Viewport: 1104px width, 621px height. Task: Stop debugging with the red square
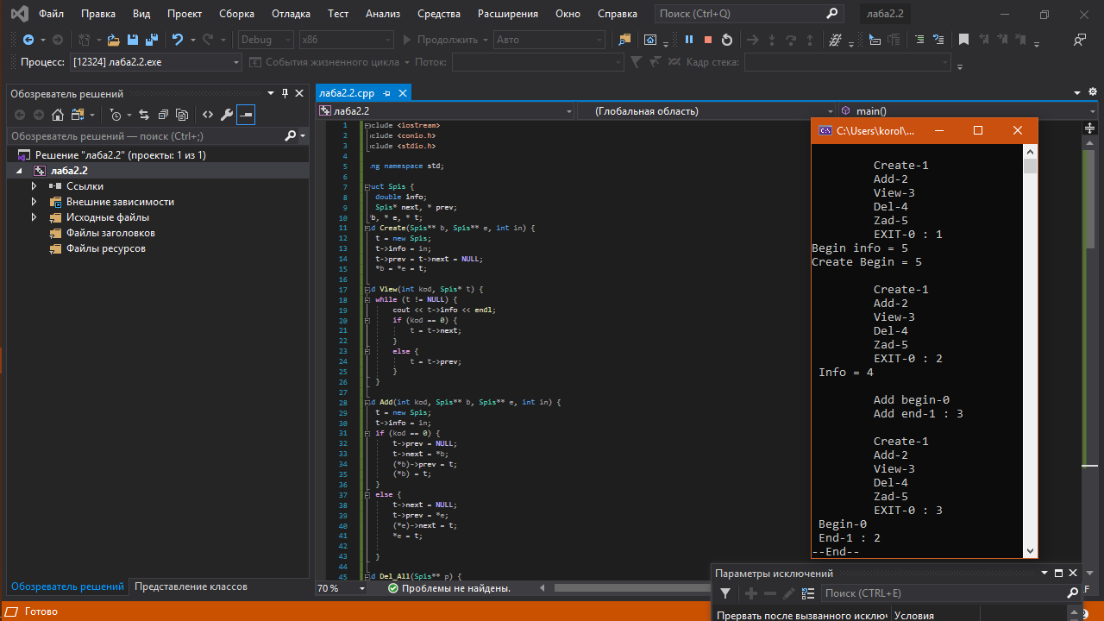click(708, 40)
